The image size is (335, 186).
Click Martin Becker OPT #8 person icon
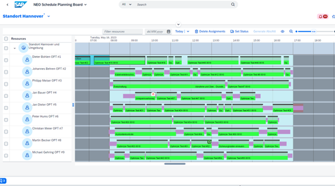[27, 143]
